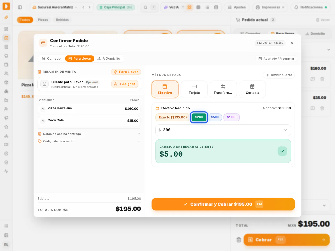This screenshot has height=251, width=335.
Task: Open Ajustes in the top bar
Action: pos(237,7)
